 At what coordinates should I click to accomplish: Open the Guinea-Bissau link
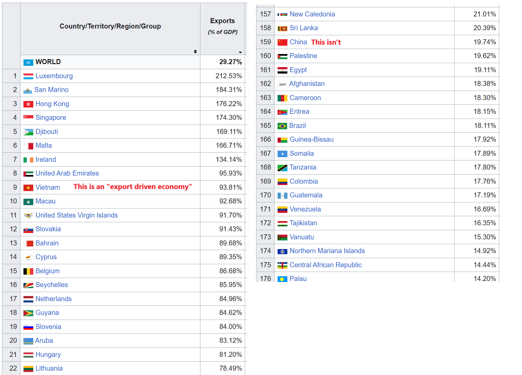point(312,139)
